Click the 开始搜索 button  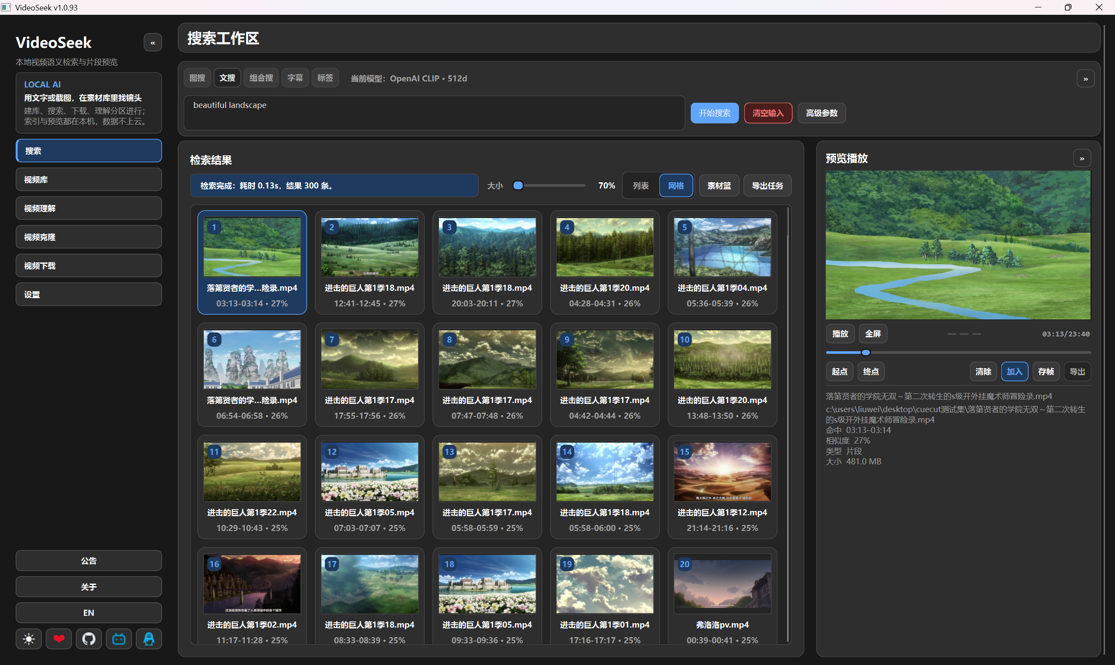714,113
